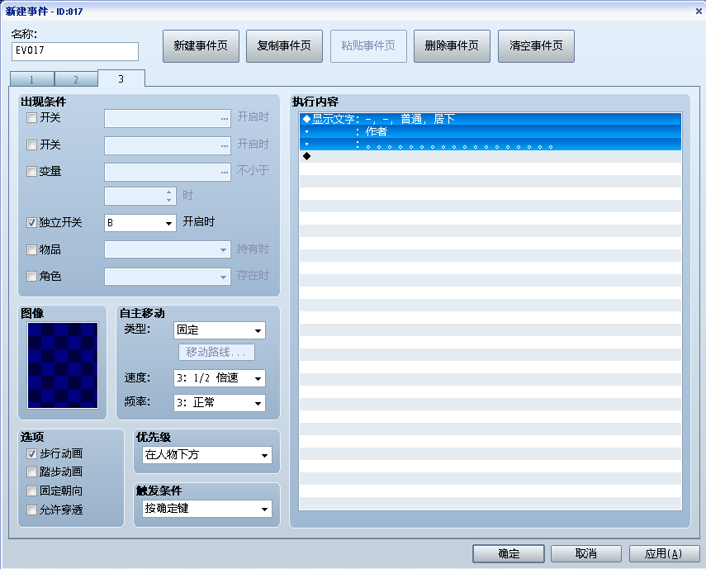Enable the 固定朝向 option
706x569 pixels.
(31, 491)
